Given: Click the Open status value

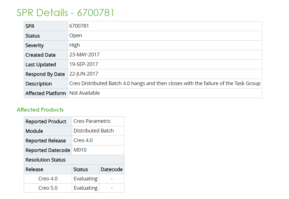Looking at the screenshot, I should click(76, 36).
